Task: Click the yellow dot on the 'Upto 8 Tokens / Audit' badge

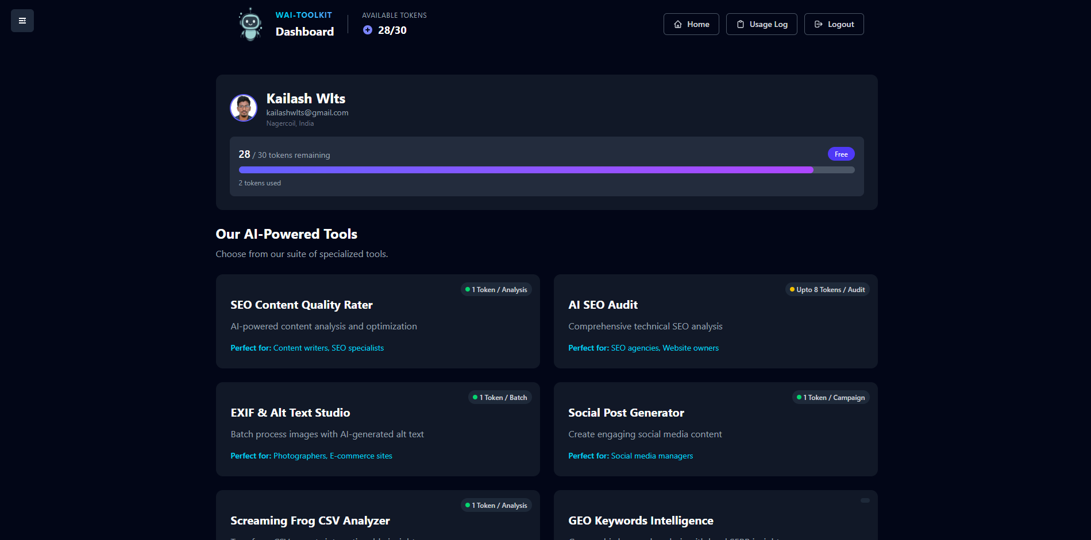Action: [x=792, y=290]
